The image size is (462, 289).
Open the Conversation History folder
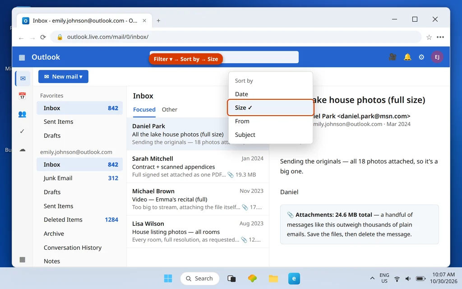79,248
